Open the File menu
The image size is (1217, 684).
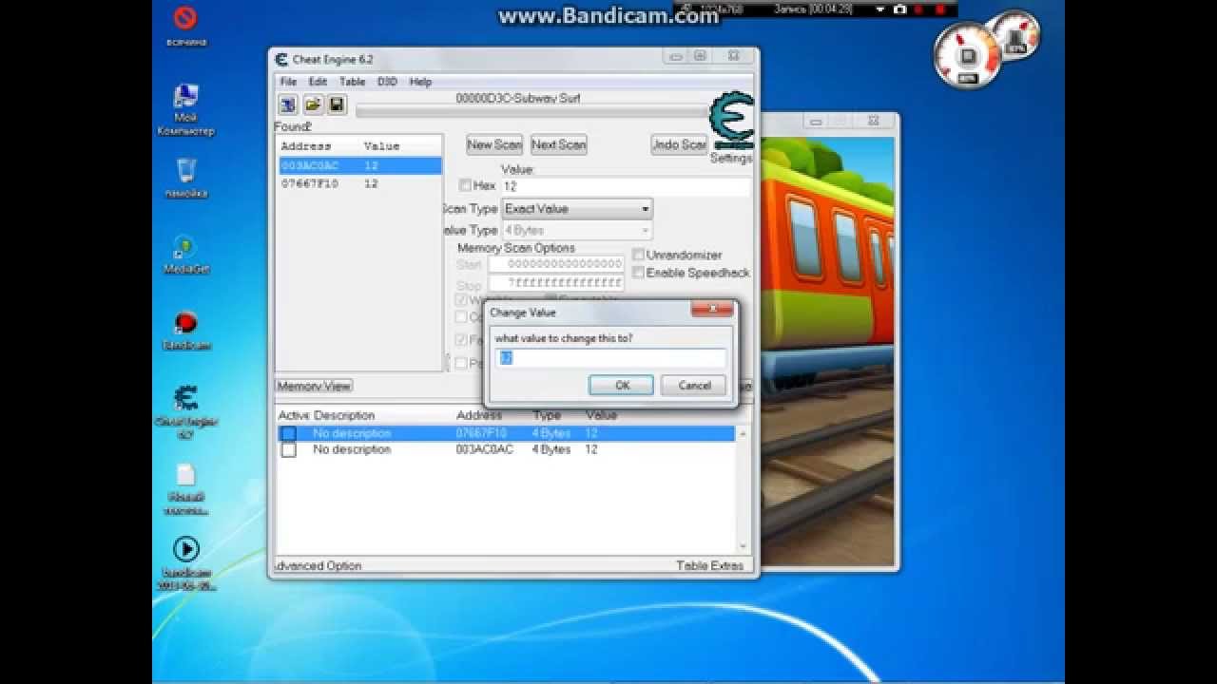click(x=288, y=82)
